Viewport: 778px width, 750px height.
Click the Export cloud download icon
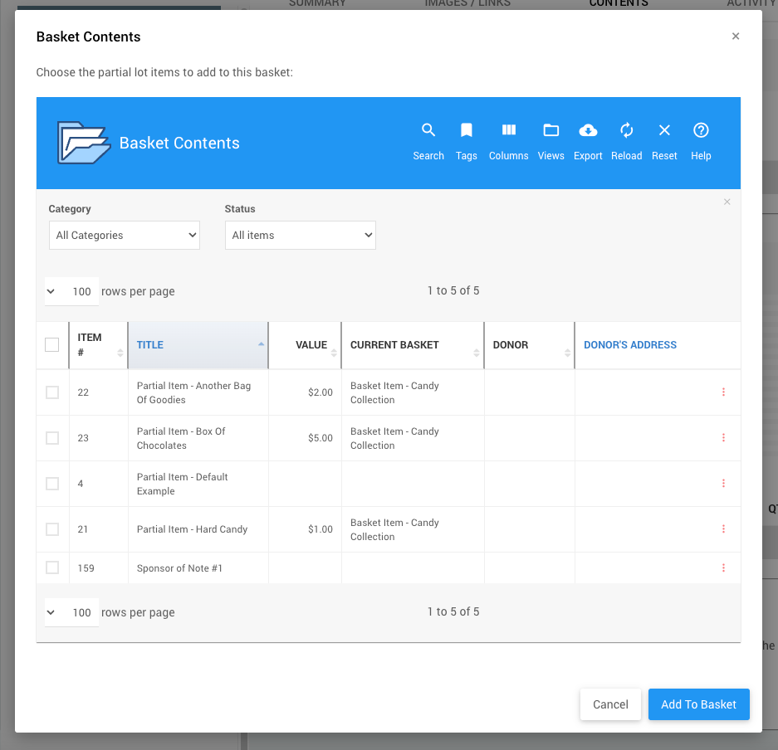pyautogui.click(x=588, y=131)
